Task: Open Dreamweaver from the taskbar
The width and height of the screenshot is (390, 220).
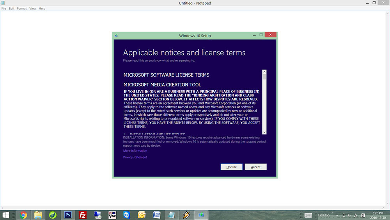Action: pos(53,215)
